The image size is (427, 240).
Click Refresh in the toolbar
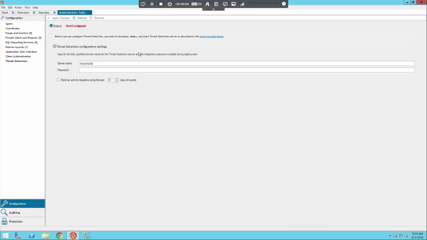coord(79,18)
